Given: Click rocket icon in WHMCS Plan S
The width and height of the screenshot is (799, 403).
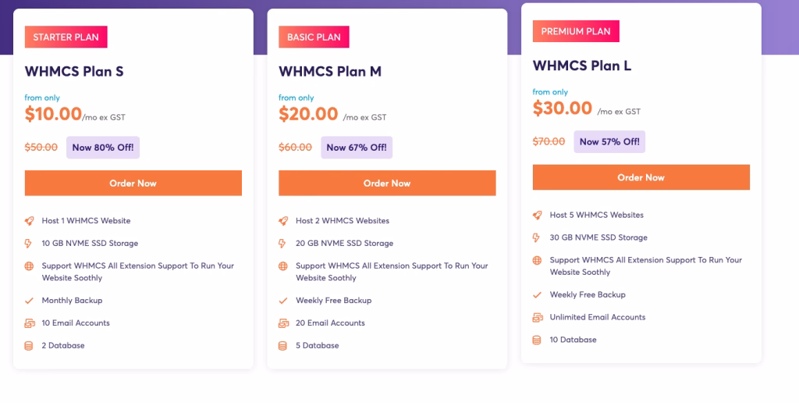Looking at the screenshot, I should (x=29, y=221).
